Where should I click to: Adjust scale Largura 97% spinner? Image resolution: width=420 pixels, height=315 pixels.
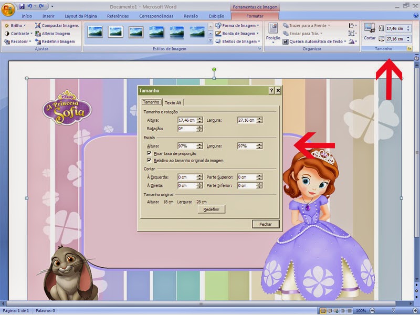(x=259, y=146)
